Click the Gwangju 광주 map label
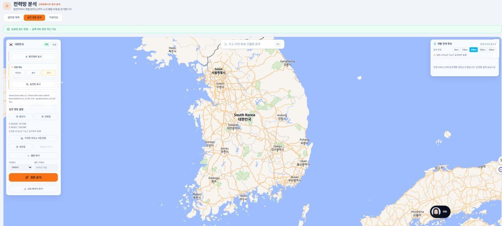The height and width of the screenshot is (226, 502). point(214,179)
